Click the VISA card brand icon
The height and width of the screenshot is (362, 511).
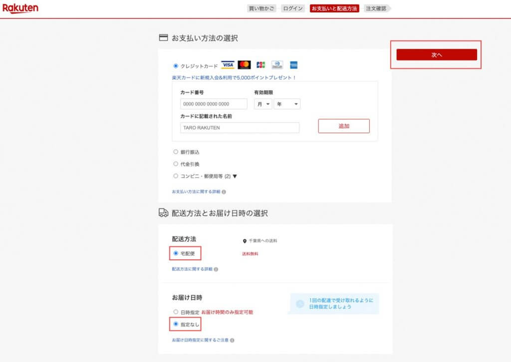coord(229,64)
